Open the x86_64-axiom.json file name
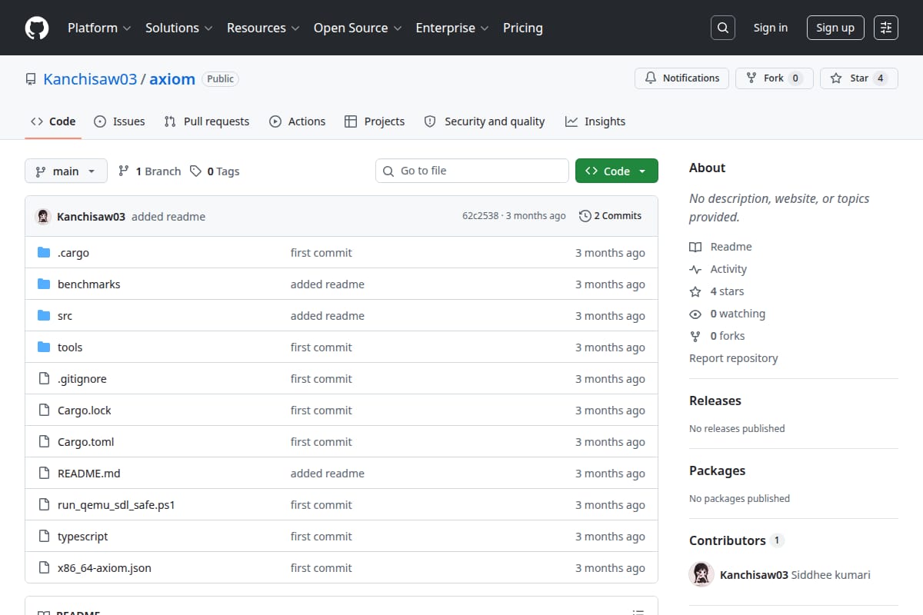 pyautogui.click(x=105, y=568)
